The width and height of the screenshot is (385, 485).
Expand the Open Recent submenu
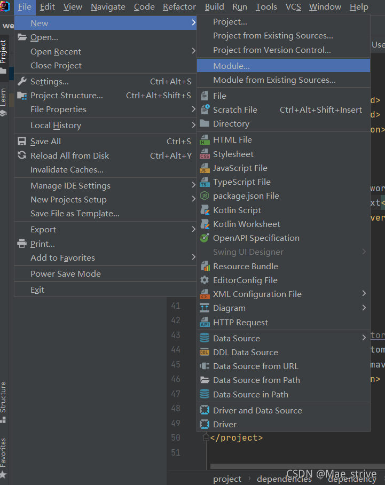pos(194,51)
